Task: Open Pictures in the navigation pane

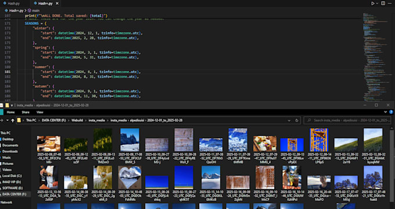Action: (8, 164)
